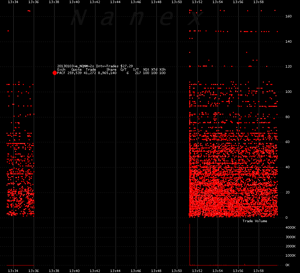Click the 'Quote' column header in legend
The width and height of the screenshot is (300, 273).
[x=76, y=70]
